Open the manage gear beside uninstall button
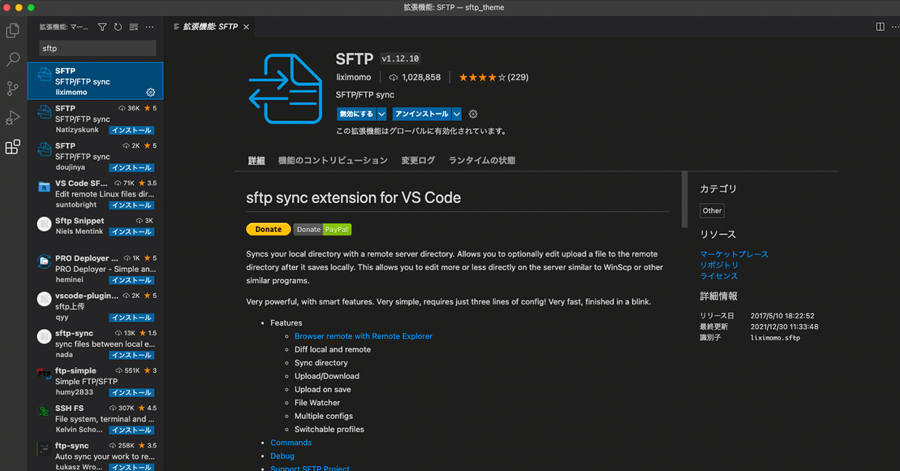This screenshot has width=900, height=471. point(473,114)
